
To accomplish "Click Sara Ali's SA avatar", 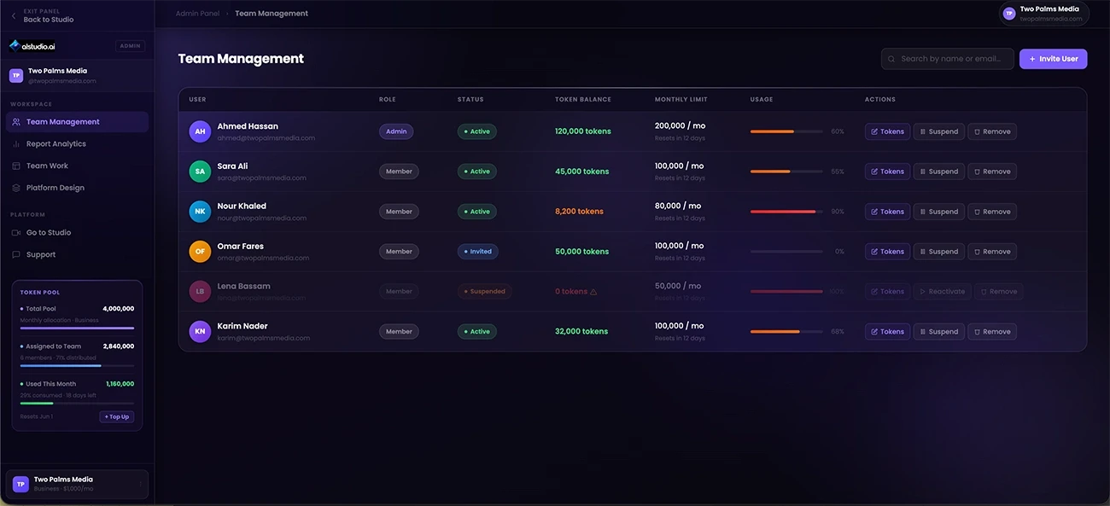I will (x=200, y=172).
